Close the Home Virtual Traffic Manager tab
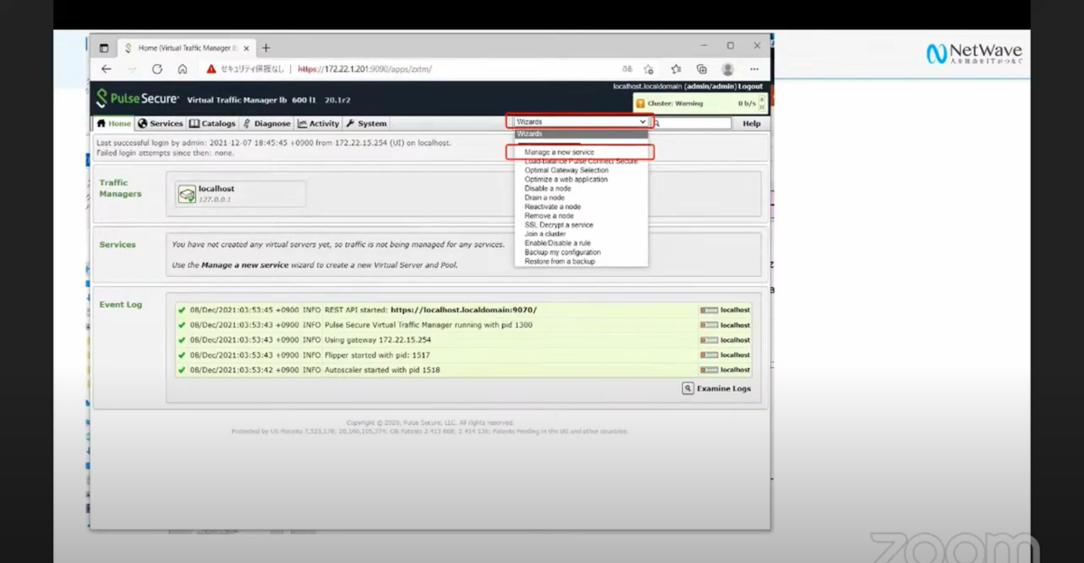Image resolution: width=1084 pixels, height=563 pixels. (x=247, y=48)
